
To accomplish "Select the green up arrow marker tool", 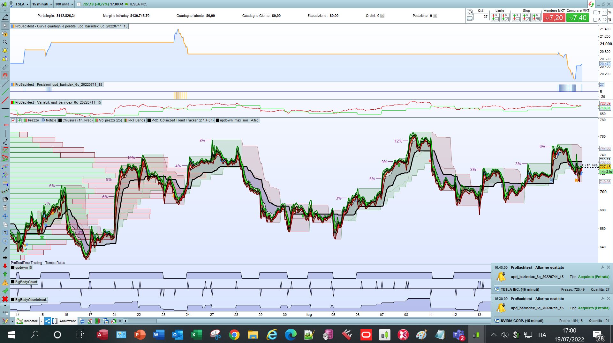I will coord(5,274).
